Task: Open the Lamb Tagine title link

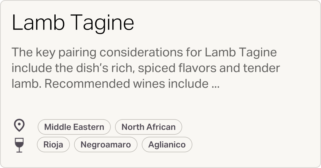Action: point(73,23)
